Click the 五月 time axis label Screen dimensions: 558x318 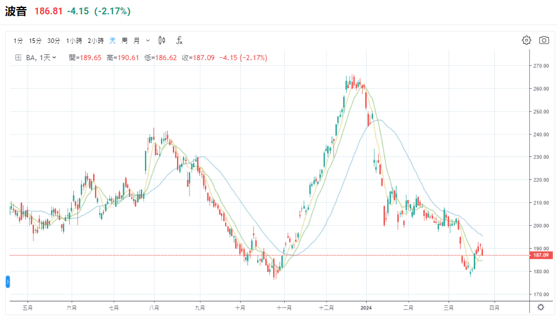(x=27, y=308)
